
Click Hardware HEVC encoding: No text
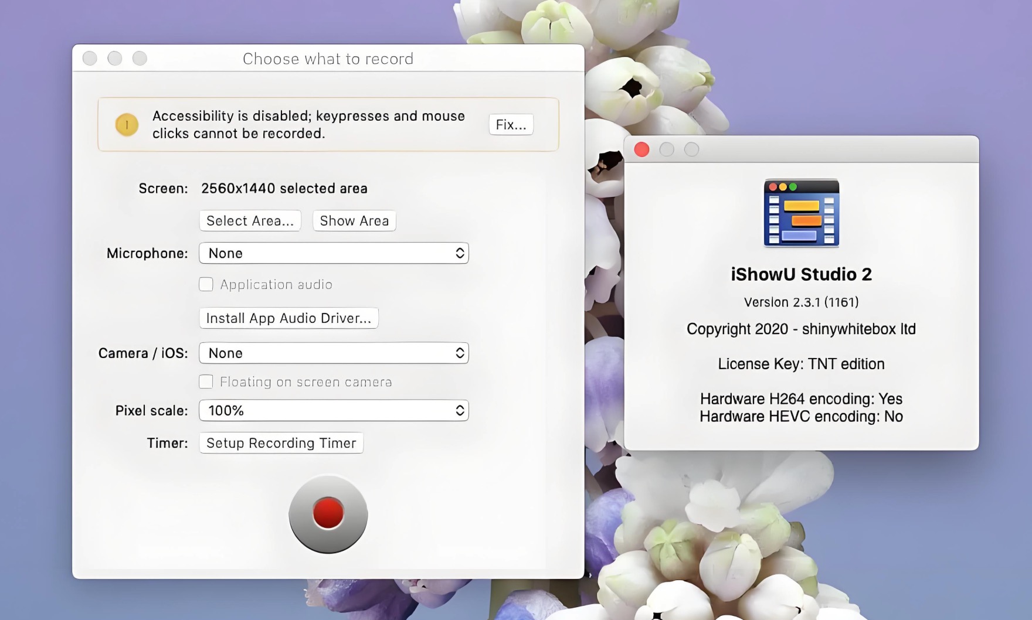pyautogui.click(x=802, y=416)
